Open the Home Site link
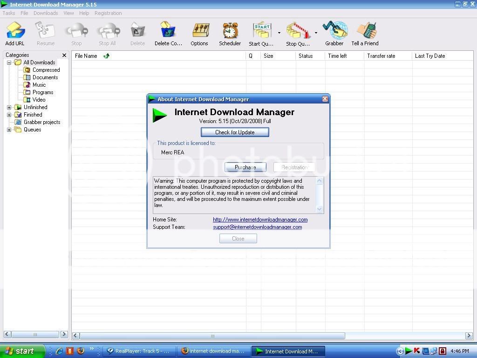Image resolution: width=477 pixels, height=358 pixels. 260,220
